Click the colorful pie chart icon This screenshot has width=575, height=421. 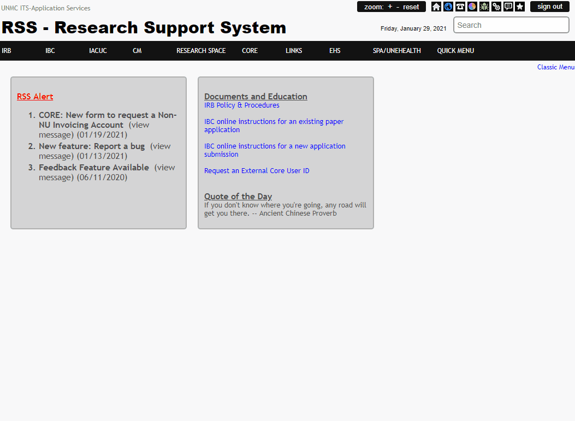472,7
